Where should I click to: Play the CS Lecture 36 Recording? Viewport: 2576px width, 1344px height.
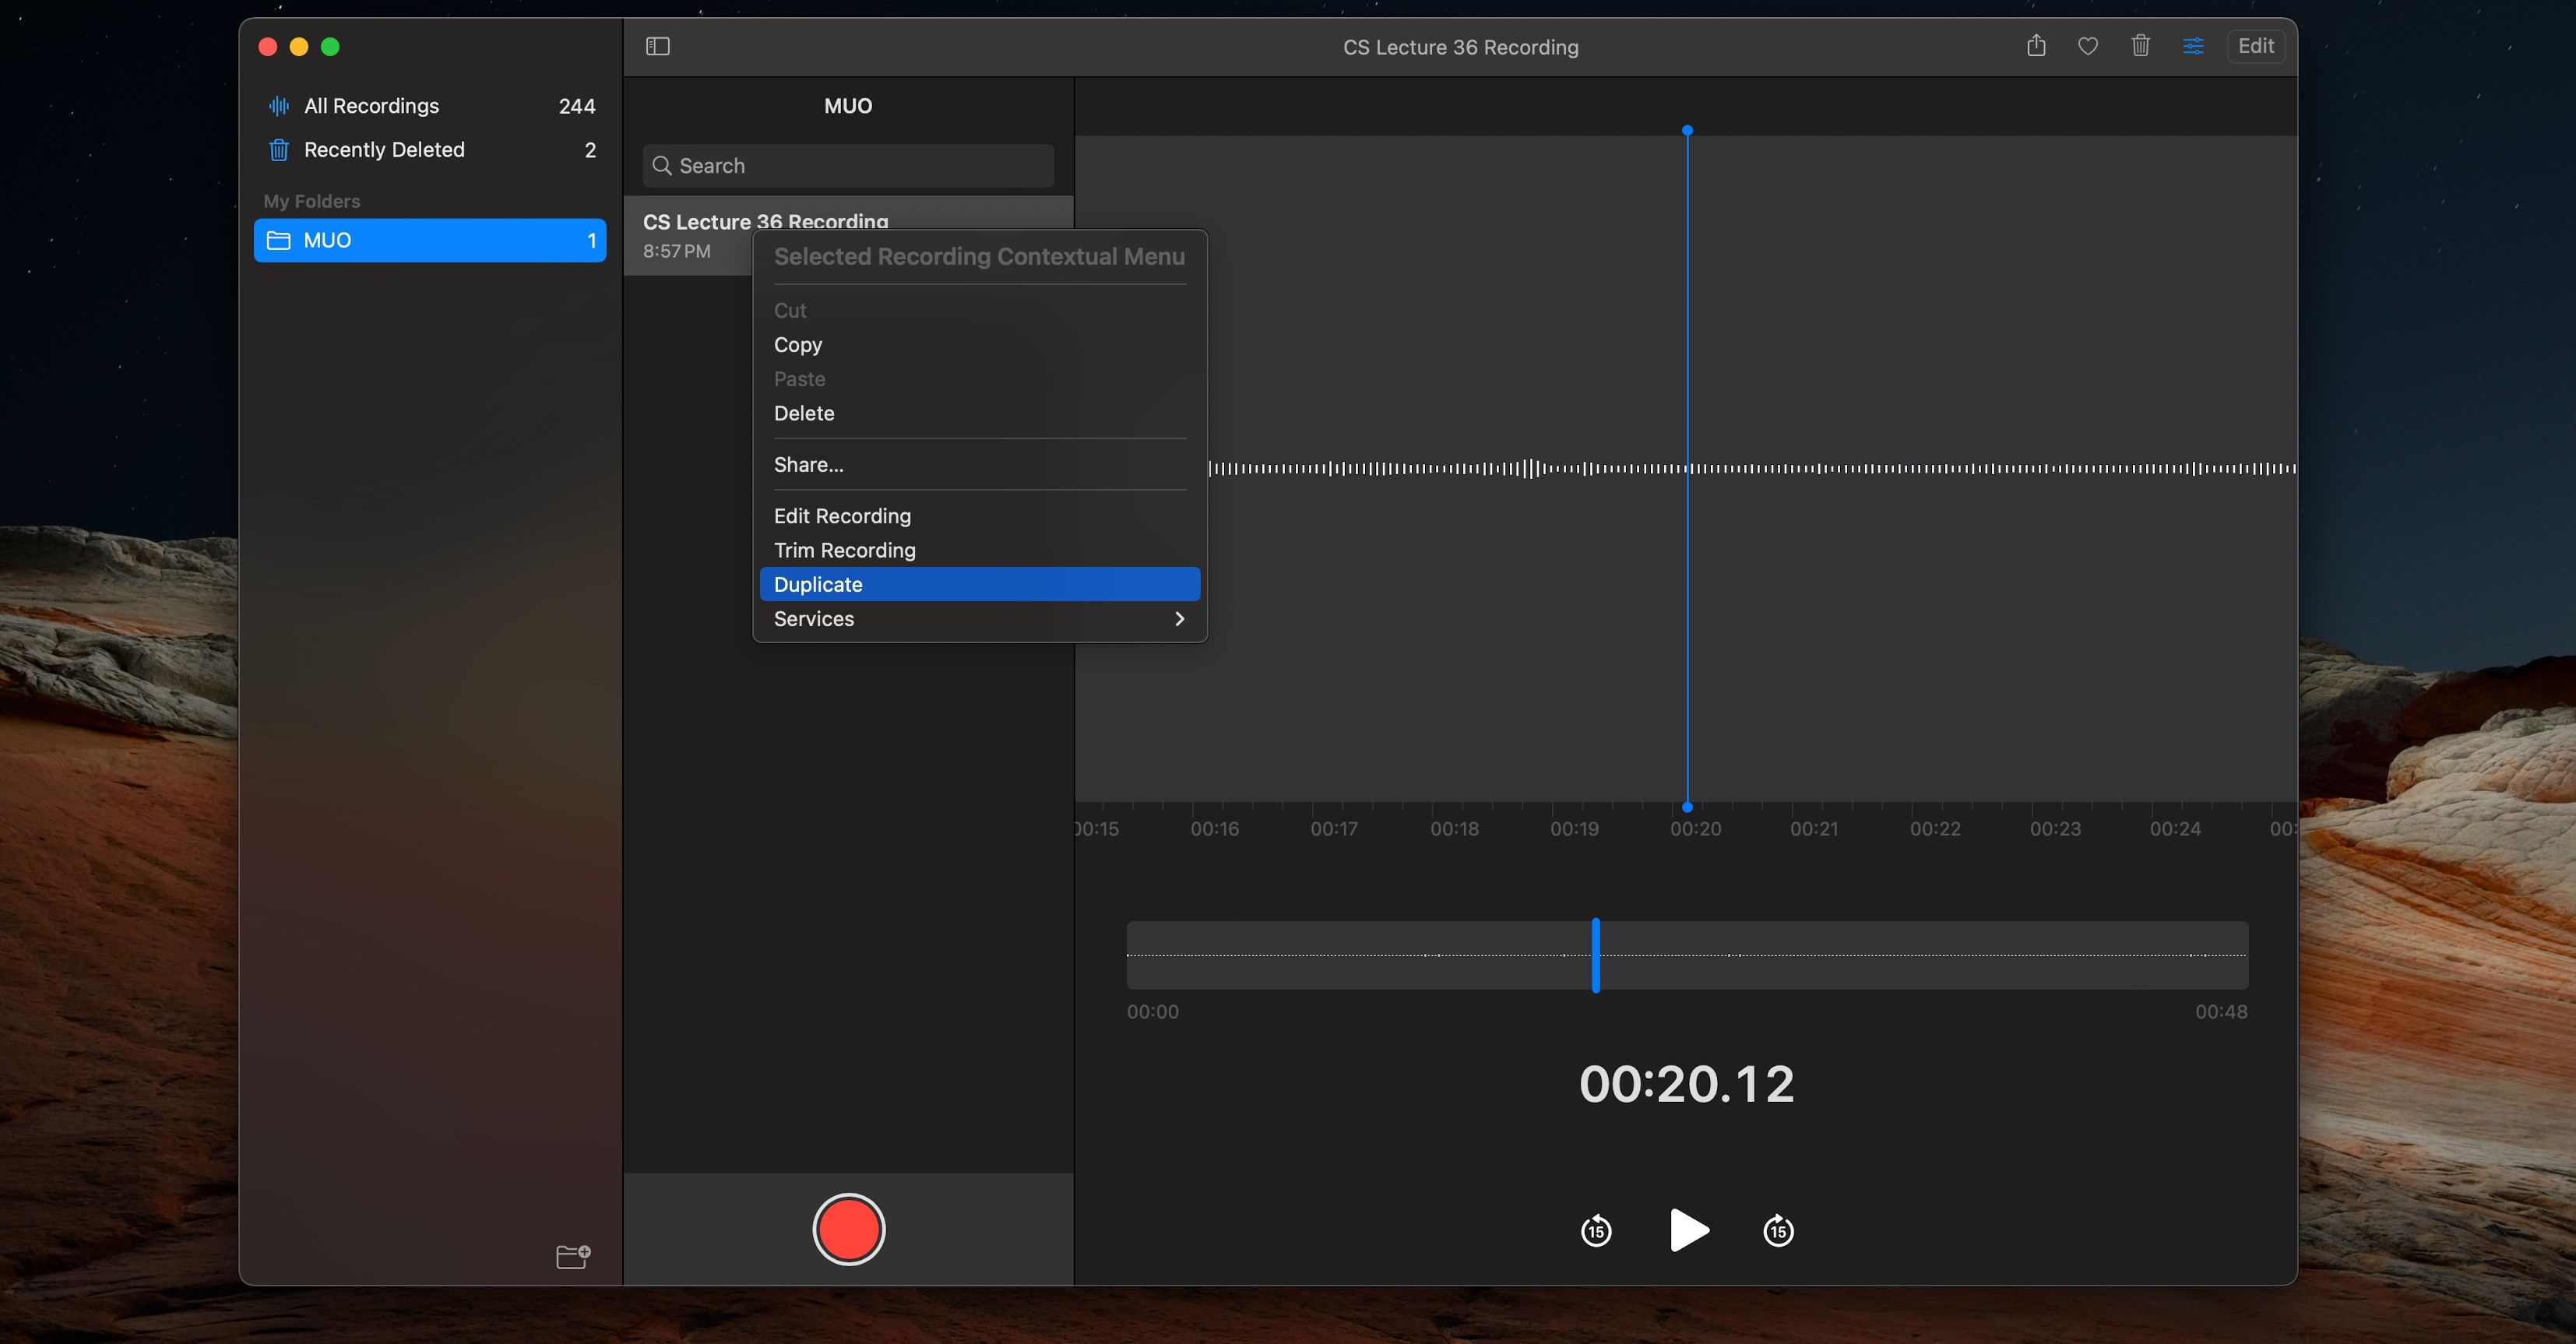pyautogui.click(x=1688, y=1231)
